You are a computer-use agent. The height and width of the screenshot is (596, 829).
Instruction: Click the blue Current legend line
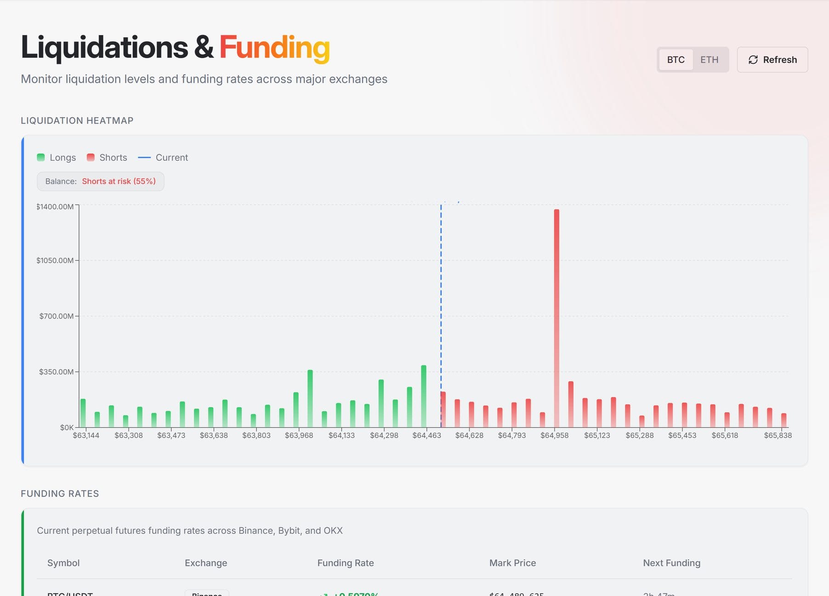click(144, 158)
